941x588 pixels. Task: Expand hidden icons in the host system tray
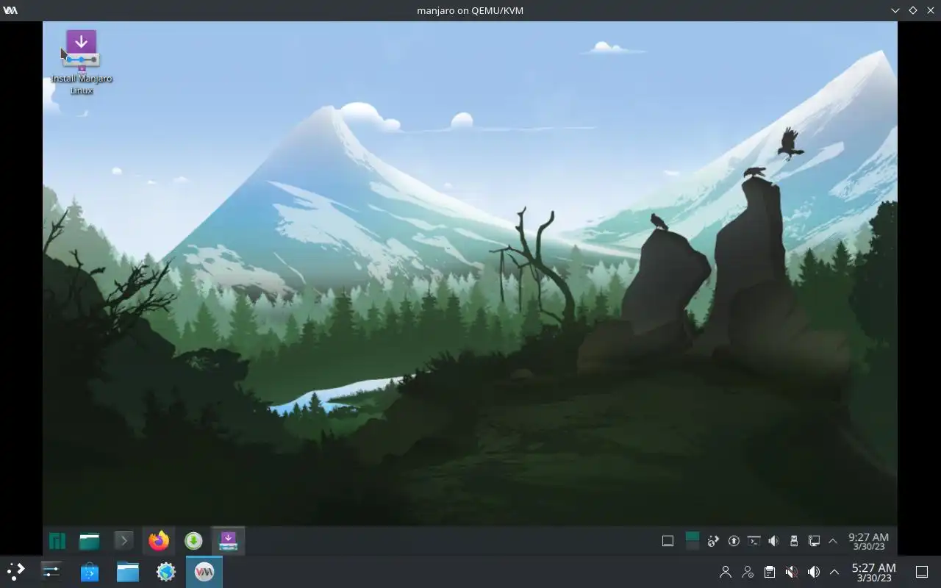(834, 572)
